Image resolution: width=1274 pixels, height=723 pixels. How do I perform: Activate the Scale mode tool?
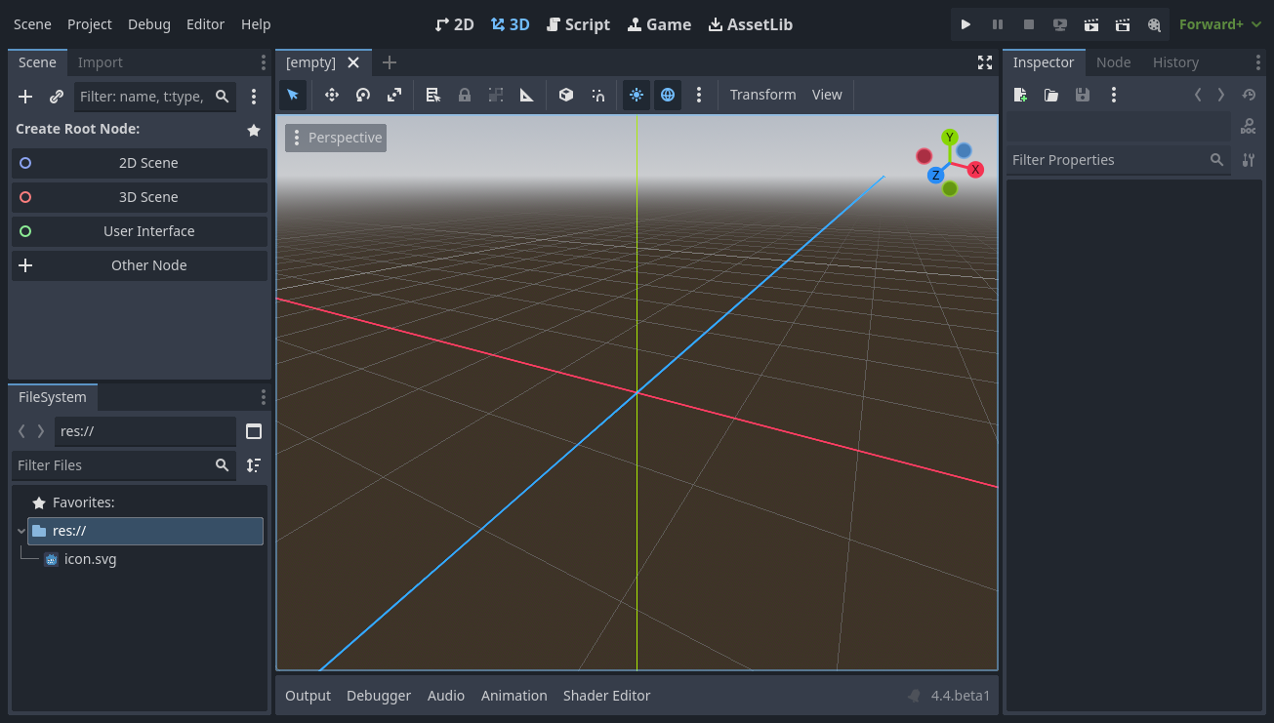point(393,95)
